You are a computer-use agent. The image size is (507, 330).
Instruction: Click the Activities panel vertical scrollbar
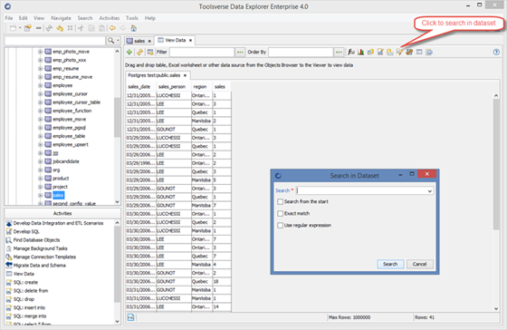(x=117, y=265)
